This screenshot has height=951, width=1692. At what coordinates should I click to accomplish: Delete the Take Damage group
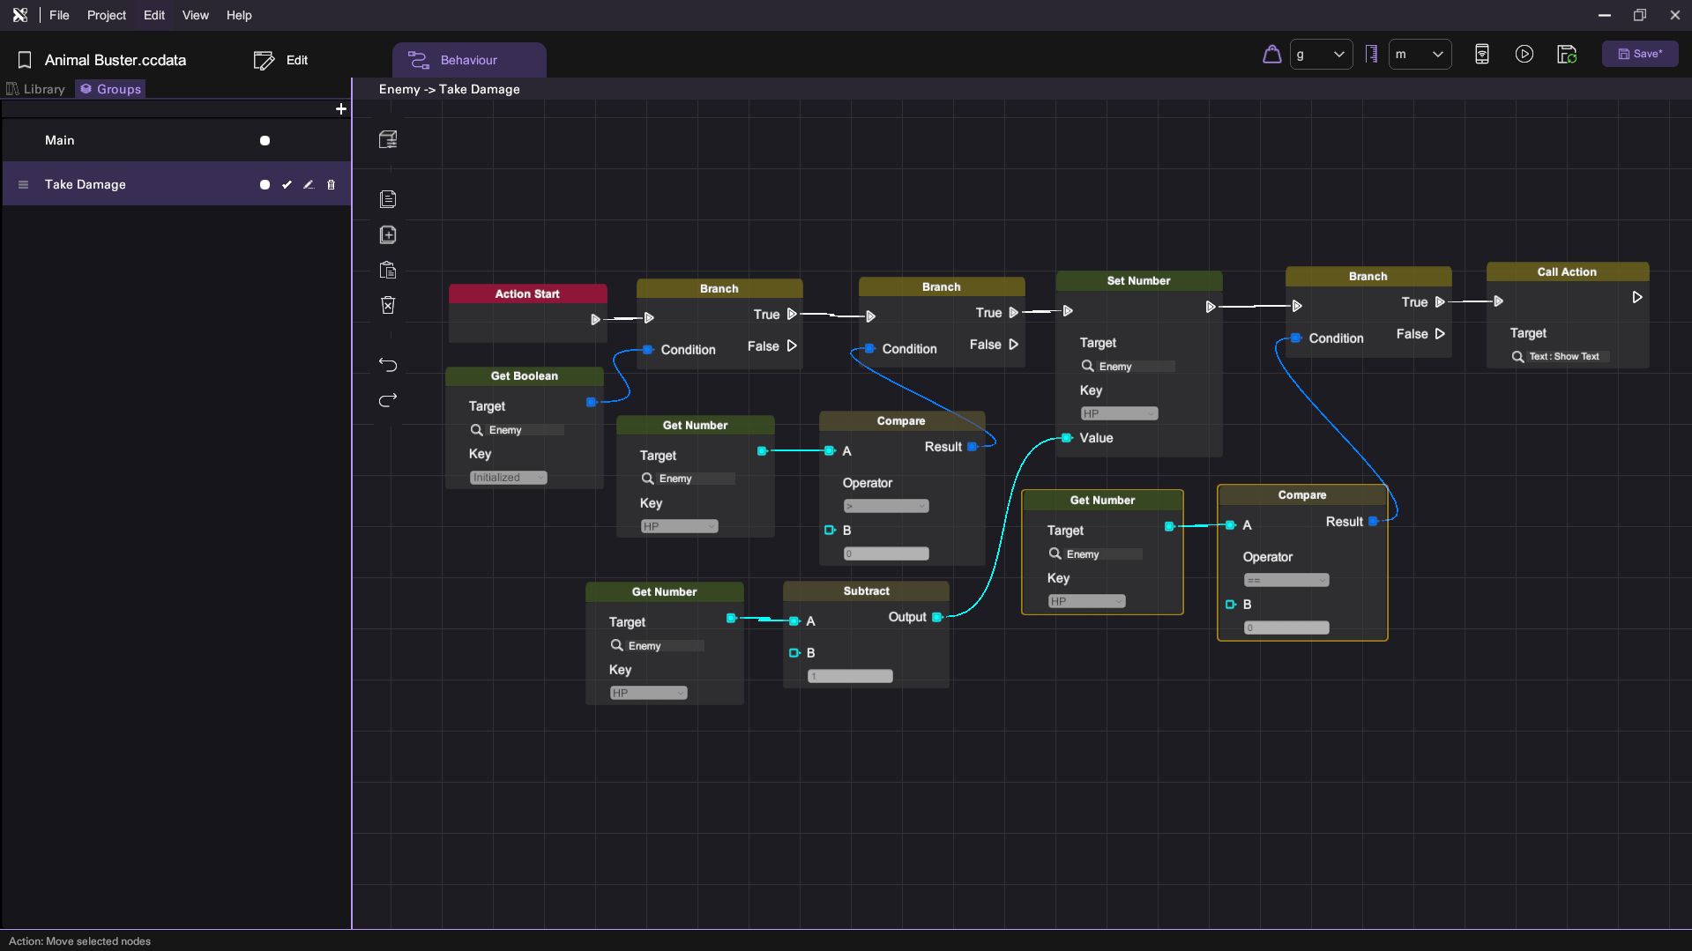tap(332, 185)
